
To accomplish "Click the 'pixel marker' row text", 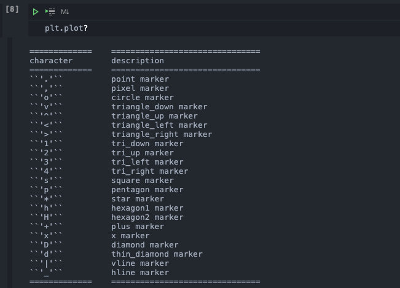I will pyautogui.click(x=140, y=88).
